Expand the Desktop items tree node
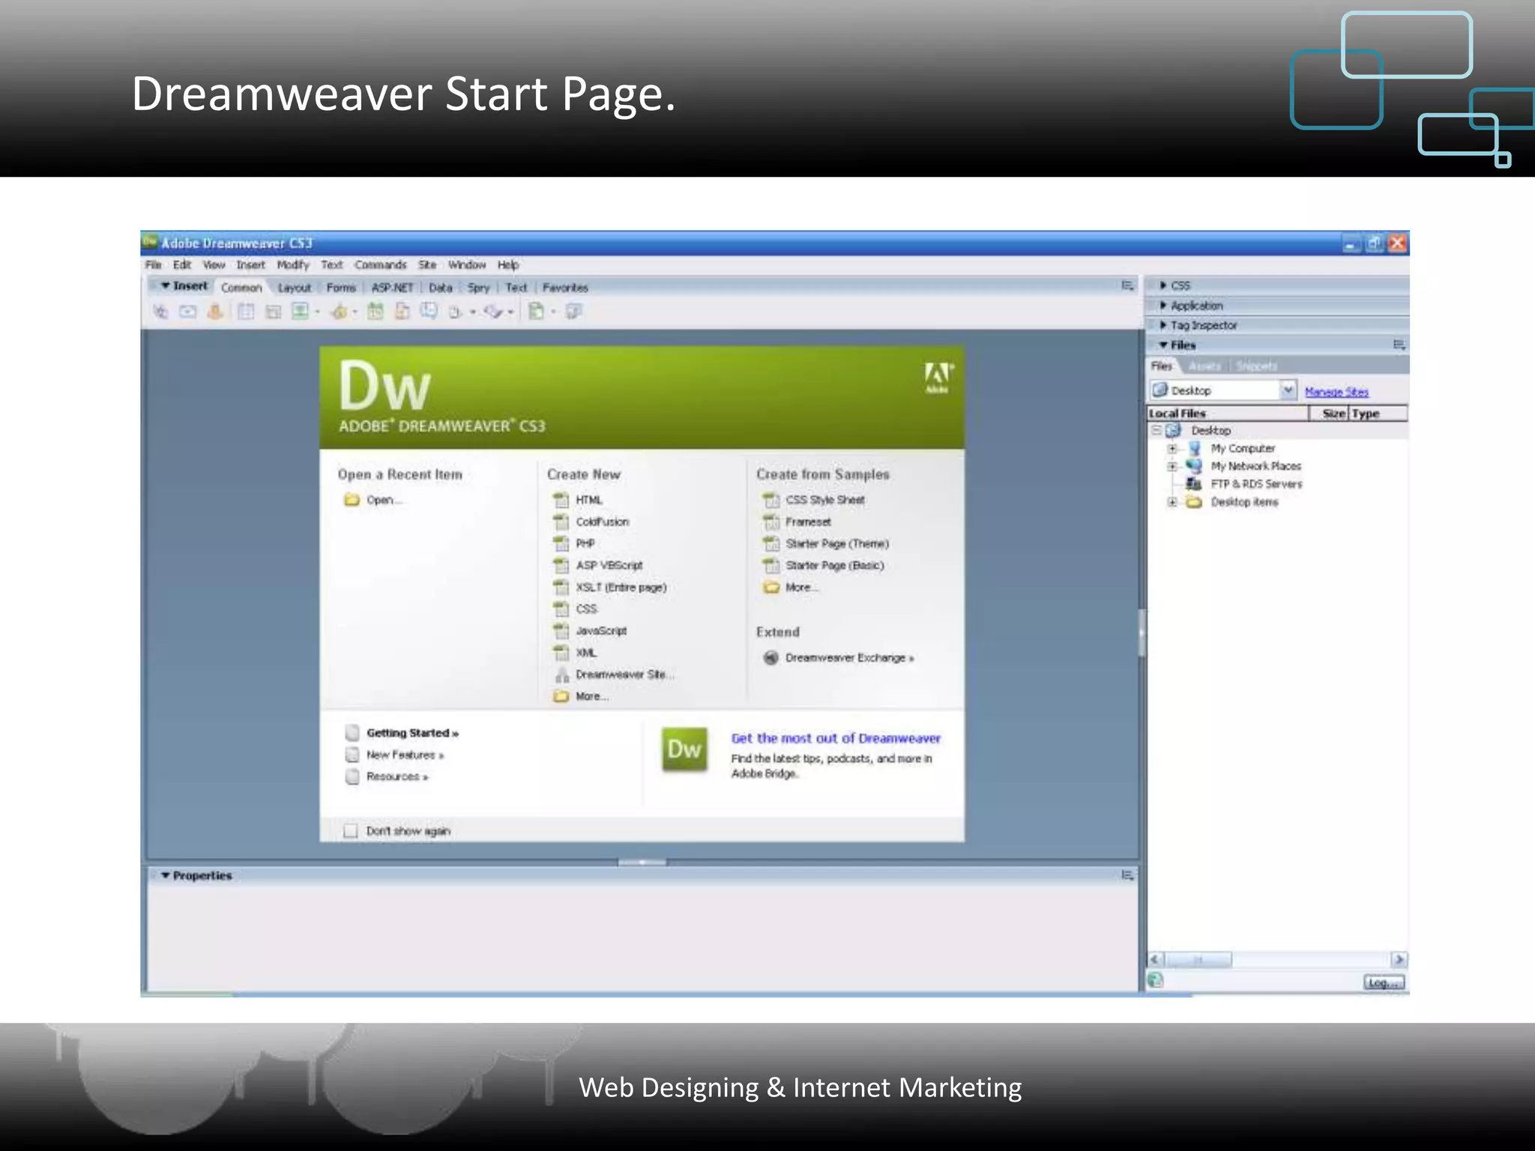Screen dimensions: 1535x1151 [x=1172, y=502]
